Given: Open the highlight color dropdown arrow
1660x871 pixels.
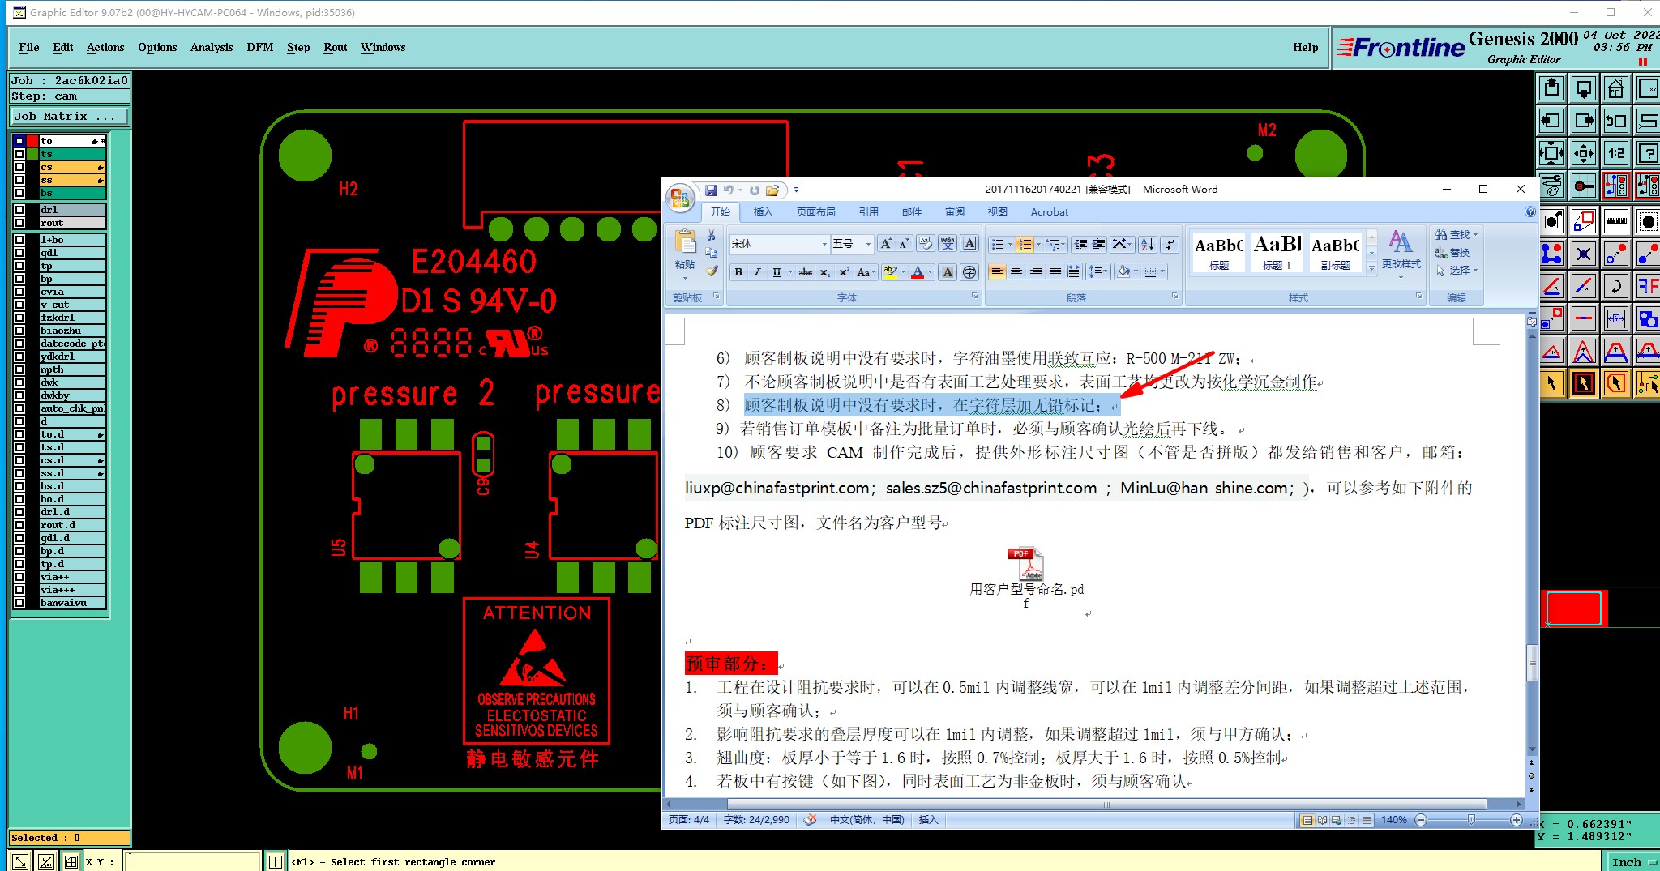Looking at the screenshot, I should 903,272.
